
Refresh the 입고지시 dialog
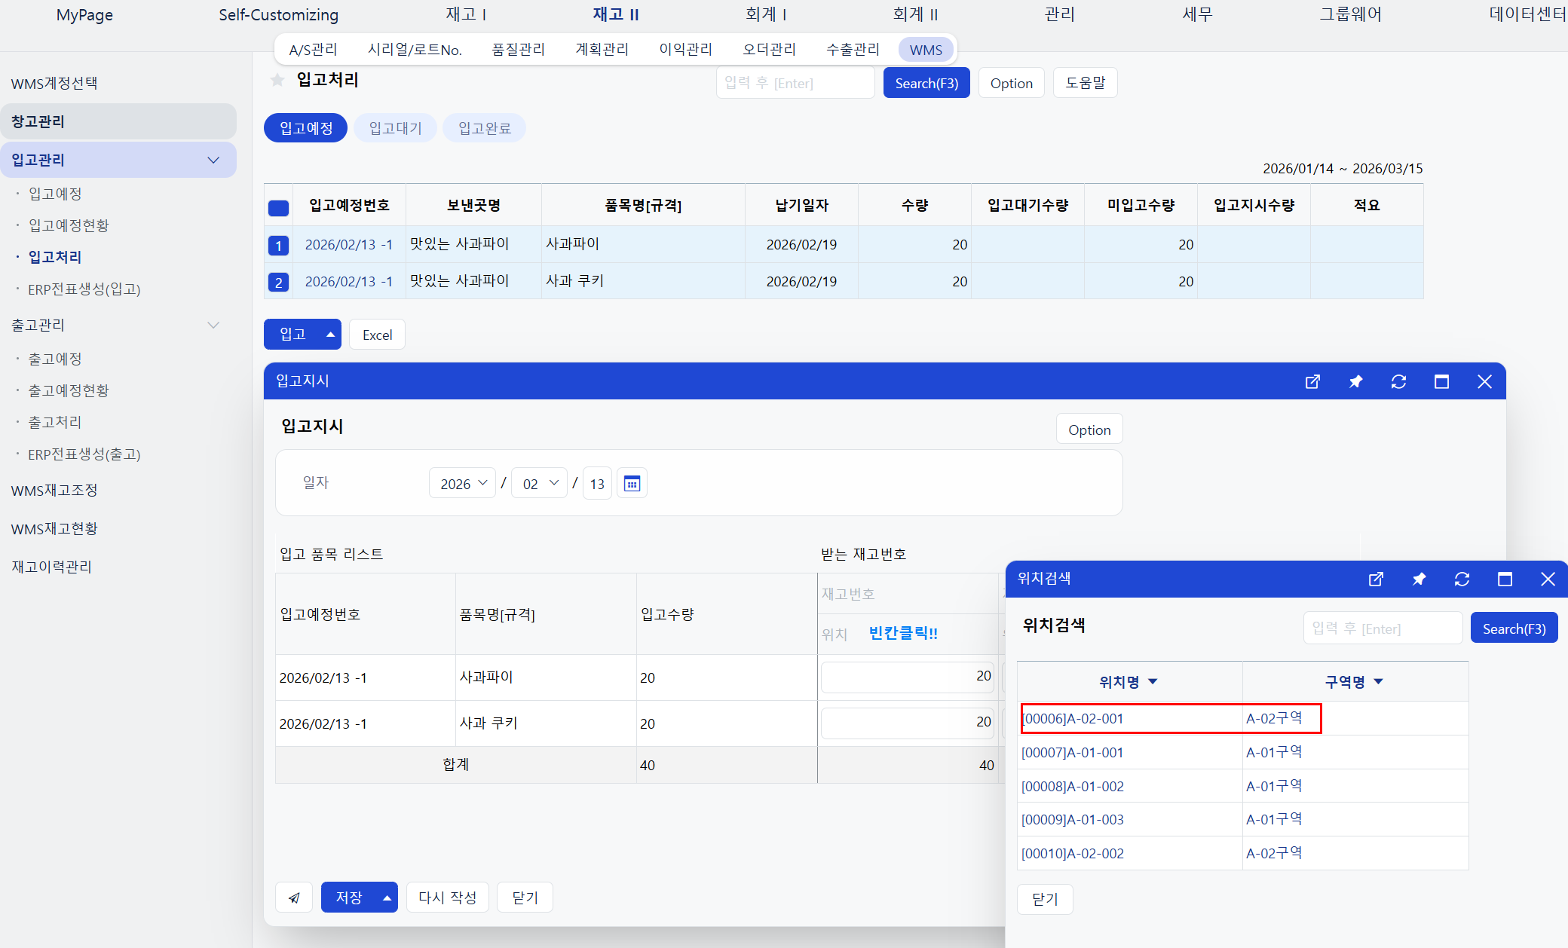[x=1398, y=381]
